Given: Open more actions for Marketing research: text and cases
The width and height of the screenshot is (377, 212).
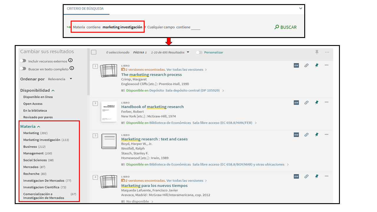Looking at the screenshot, I should (326, 135).
